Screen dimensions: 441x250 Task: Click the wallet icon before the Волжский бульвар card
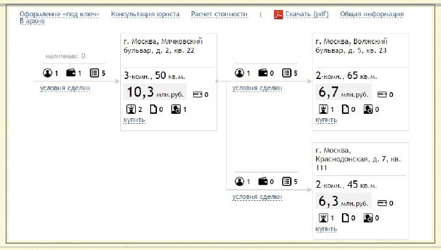pos(263,73)
